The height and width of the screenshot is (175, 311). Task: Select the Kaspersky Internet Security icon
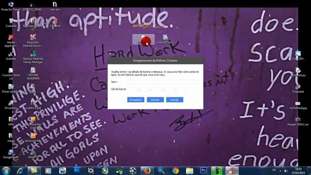coord(33,41)
